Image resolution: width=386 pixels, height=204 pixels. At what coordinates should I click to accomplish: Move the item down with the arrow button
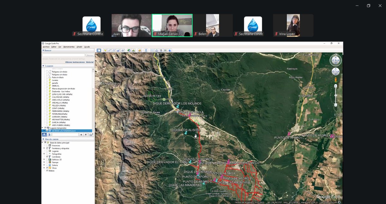click(x=86, y=135)
